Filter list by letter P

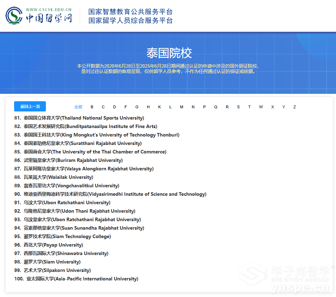(204, 107)
